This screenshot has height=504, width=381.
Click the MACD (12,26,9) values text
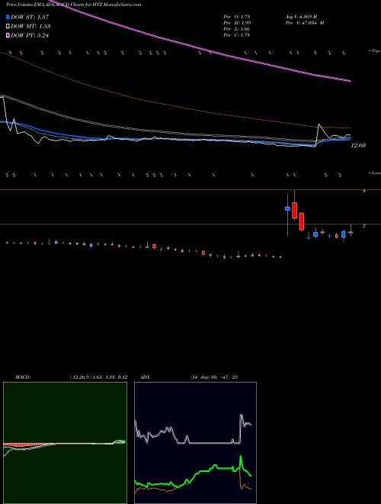[x=98, y=377]
